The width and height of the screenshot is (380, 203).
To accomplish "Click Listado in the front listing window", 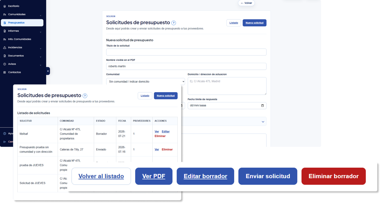I will coord(145,96).
